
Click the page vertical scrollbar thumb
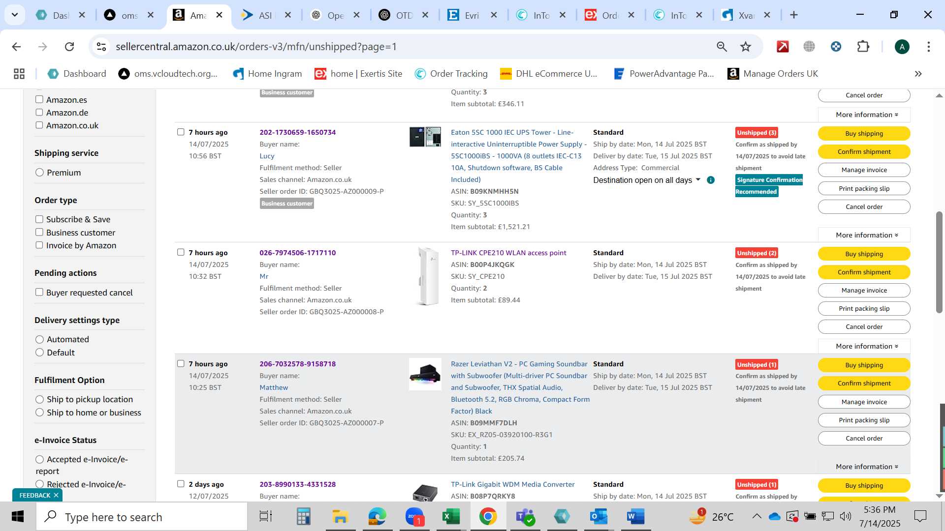click(x=939, y=262)
